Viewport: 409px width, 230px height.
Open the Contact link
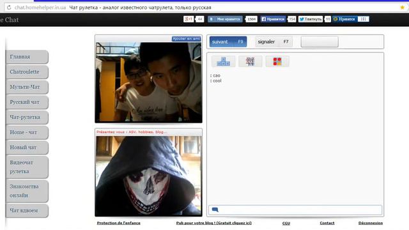pos(327,223)
